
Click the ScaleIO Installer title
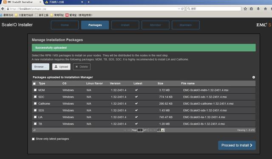[17, 25]
